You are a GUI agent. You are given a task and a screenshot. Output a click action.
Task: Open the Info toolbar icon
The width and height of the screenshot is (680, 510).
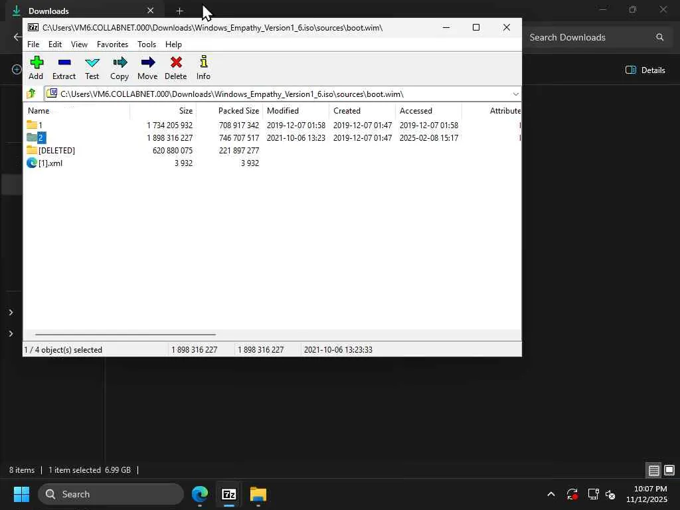coord(203,62)
